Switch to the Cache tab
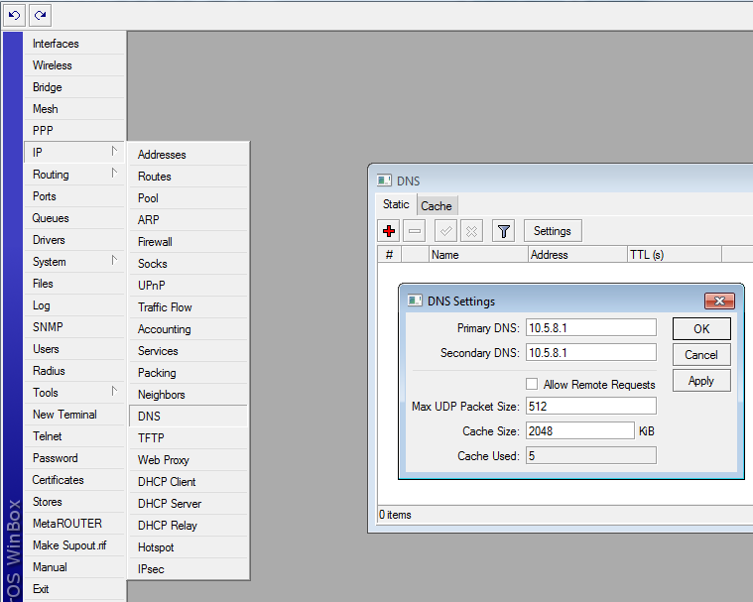 (x=437, y=206)
